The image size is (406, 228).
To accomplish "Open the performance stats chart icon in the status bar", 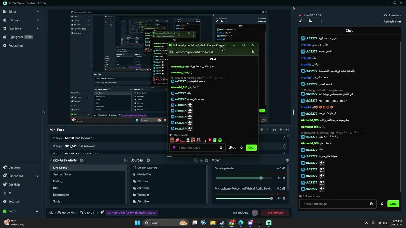I will coord(51,213).
